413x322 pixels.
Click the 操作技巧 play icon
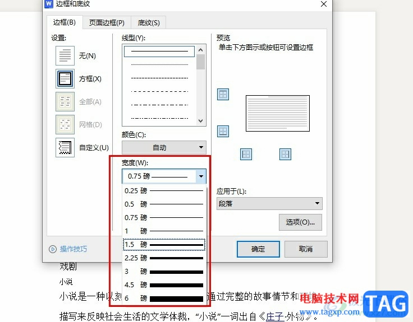tap(53, 249)
